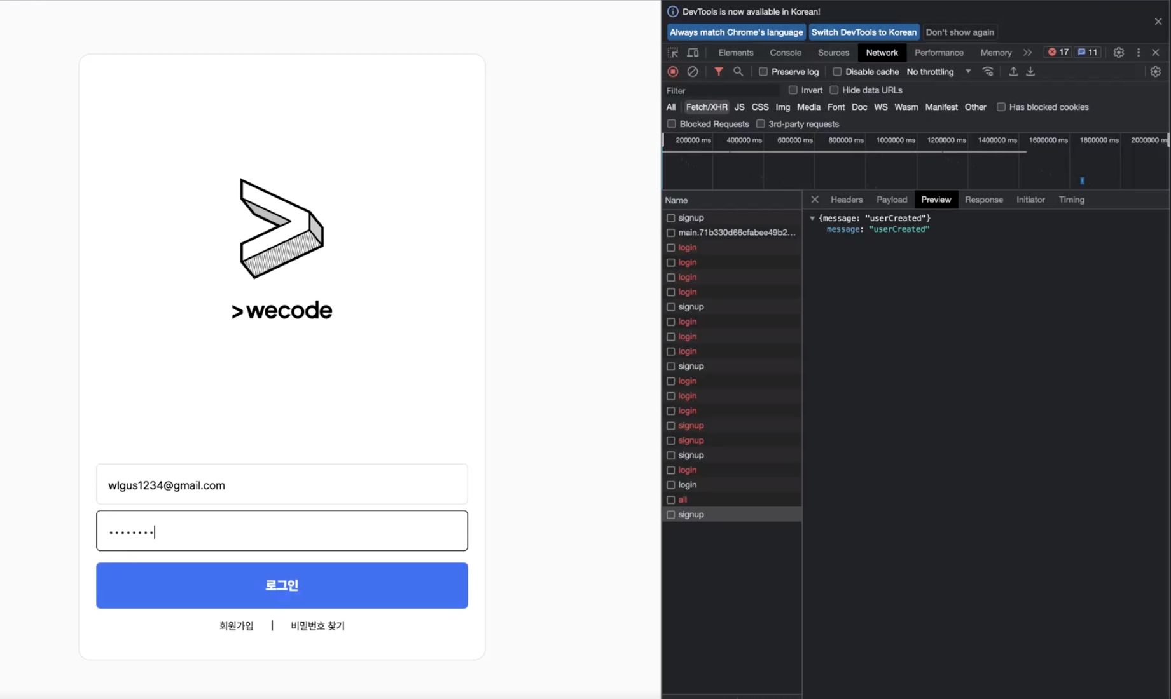This screenshot has width=1171, height=699.
Task: Click the Name column header
Action: pyautogui.click(x=731, y=200)
